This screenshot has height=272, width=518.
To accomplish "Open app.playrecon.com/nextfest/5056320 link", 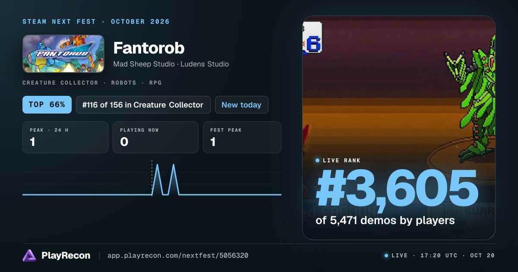I will pyautogui.click(x=177, y=256).
